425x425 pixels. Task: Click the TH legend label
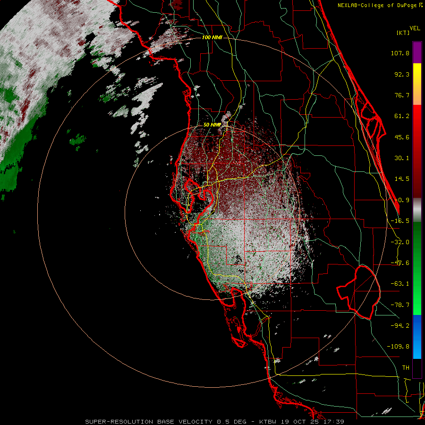[x=406, y=368]
